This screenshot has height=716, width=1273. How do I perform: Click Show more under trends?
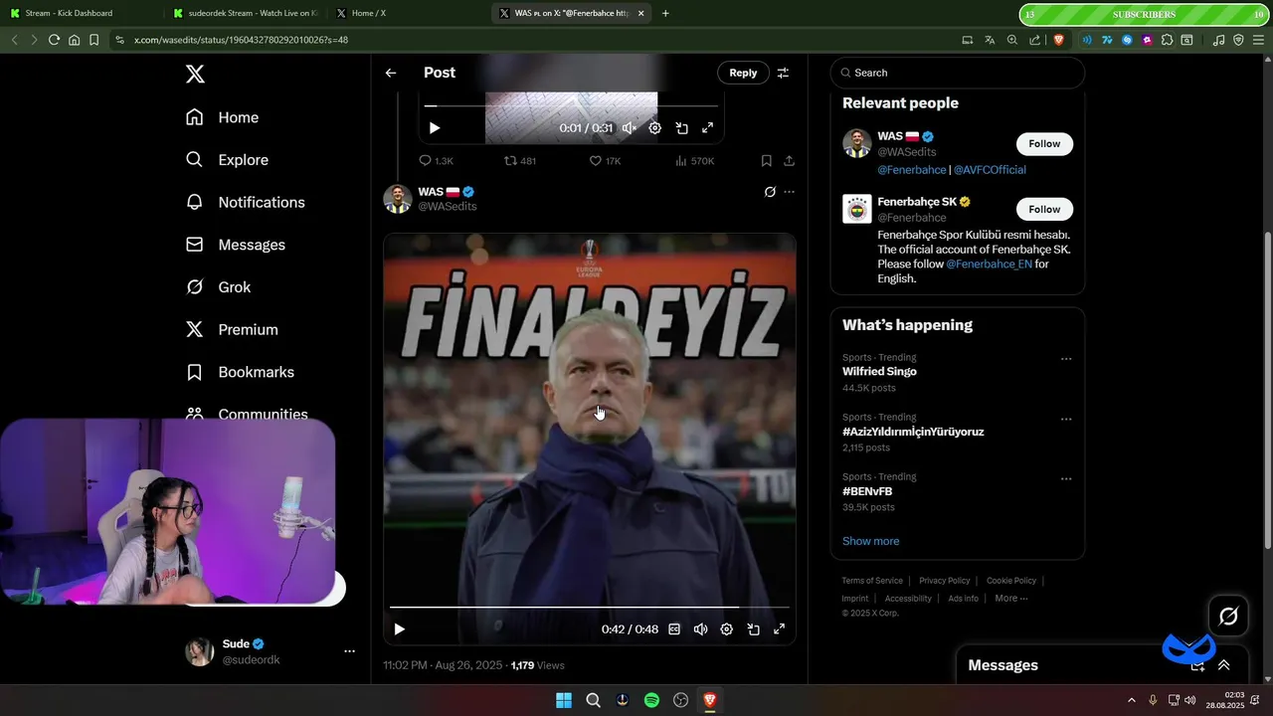tap(870, 541)
